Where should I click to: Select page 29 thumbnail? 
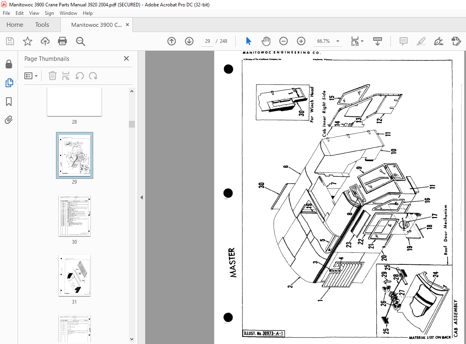74,155
